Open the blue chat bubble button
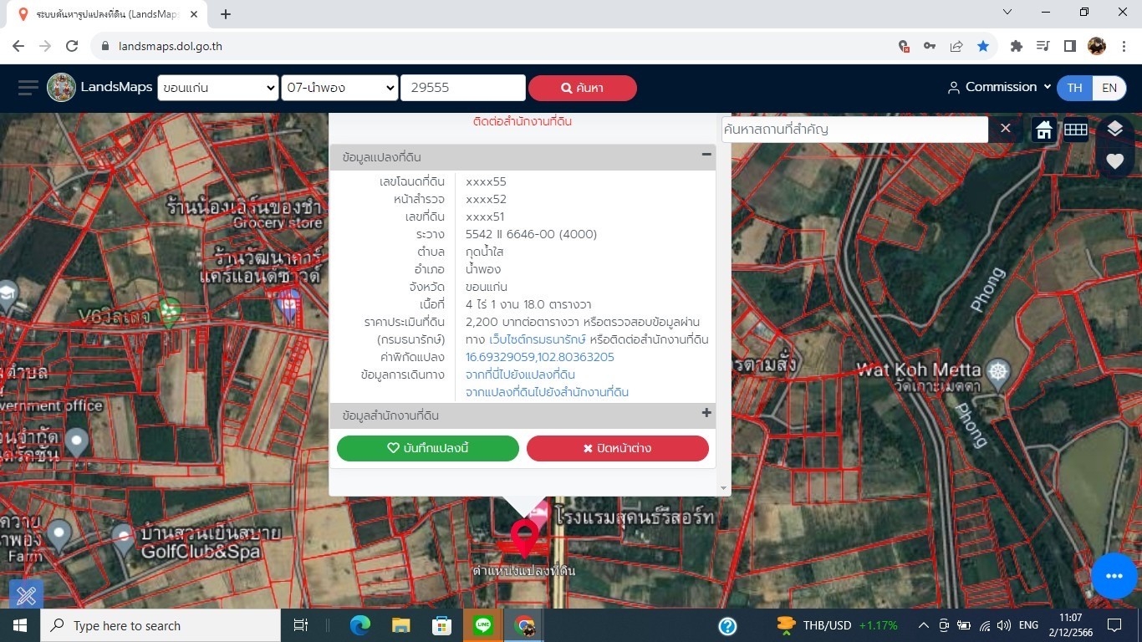 tap(1114, 576)
